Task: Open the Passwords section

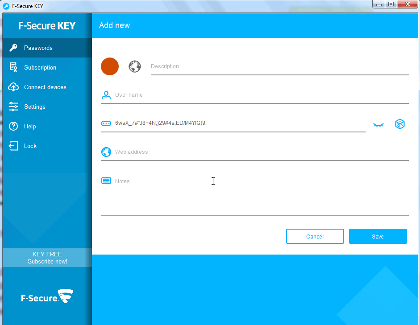Action: (x=47, y=48)
